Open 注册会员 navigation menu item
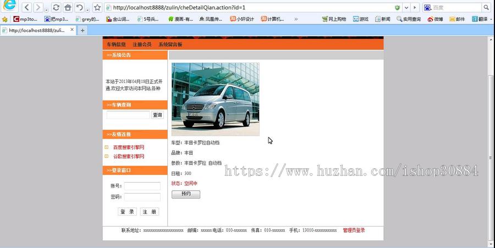The height and width of the screenshot is (248, 495). (142, 45)
